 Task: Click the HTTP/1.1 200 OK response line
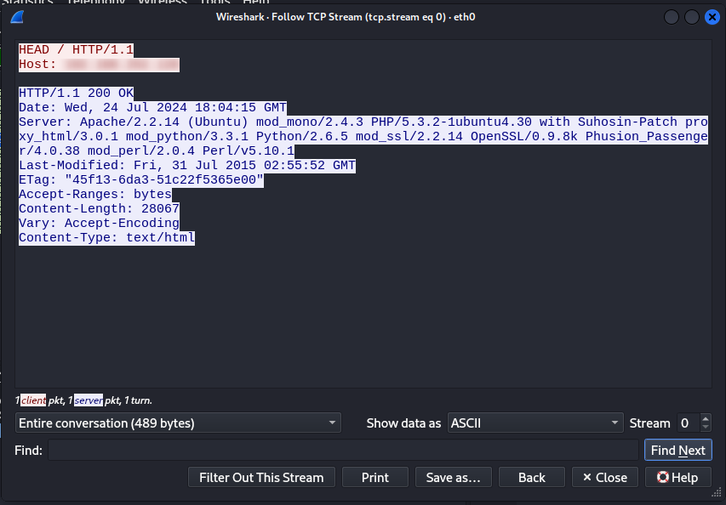point(76,93)
